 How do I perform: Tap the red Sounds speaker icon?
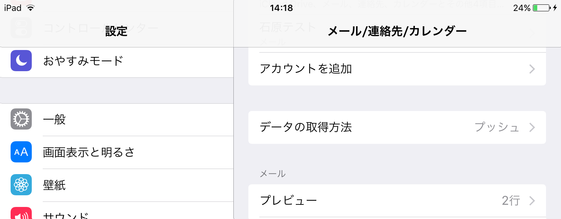pos(21,213)
